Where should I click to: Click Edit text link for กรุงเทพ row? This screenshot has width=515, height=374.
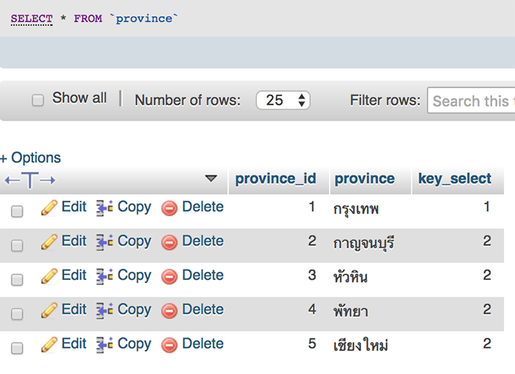[74, 206]
